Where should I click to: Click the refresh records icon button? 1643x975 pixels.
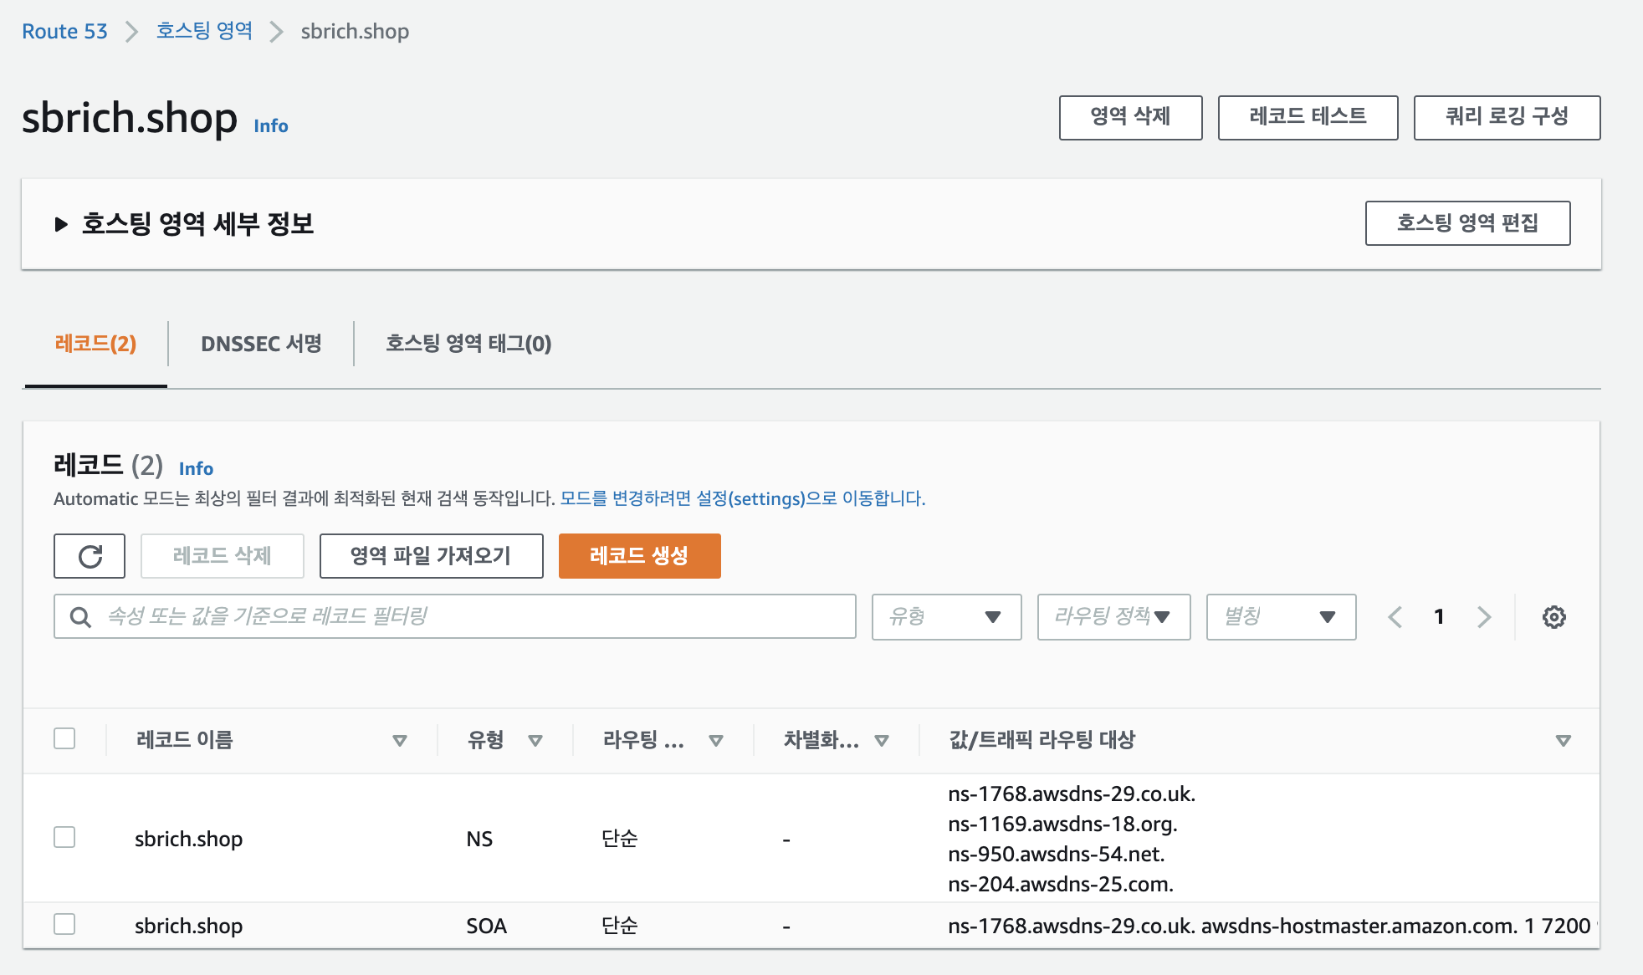90,556
